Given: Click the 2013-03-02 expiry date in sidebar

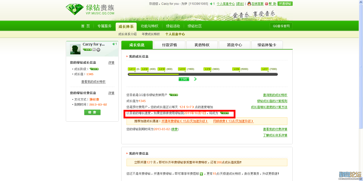Looking at the screenshot, I should [x=98, y=105].
